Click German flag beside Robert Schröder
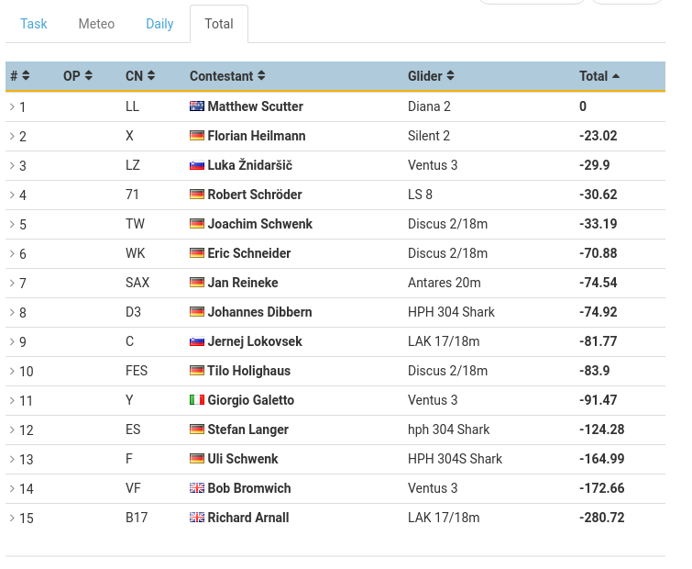This screenshot has width=692, height=569. (197, 195)
